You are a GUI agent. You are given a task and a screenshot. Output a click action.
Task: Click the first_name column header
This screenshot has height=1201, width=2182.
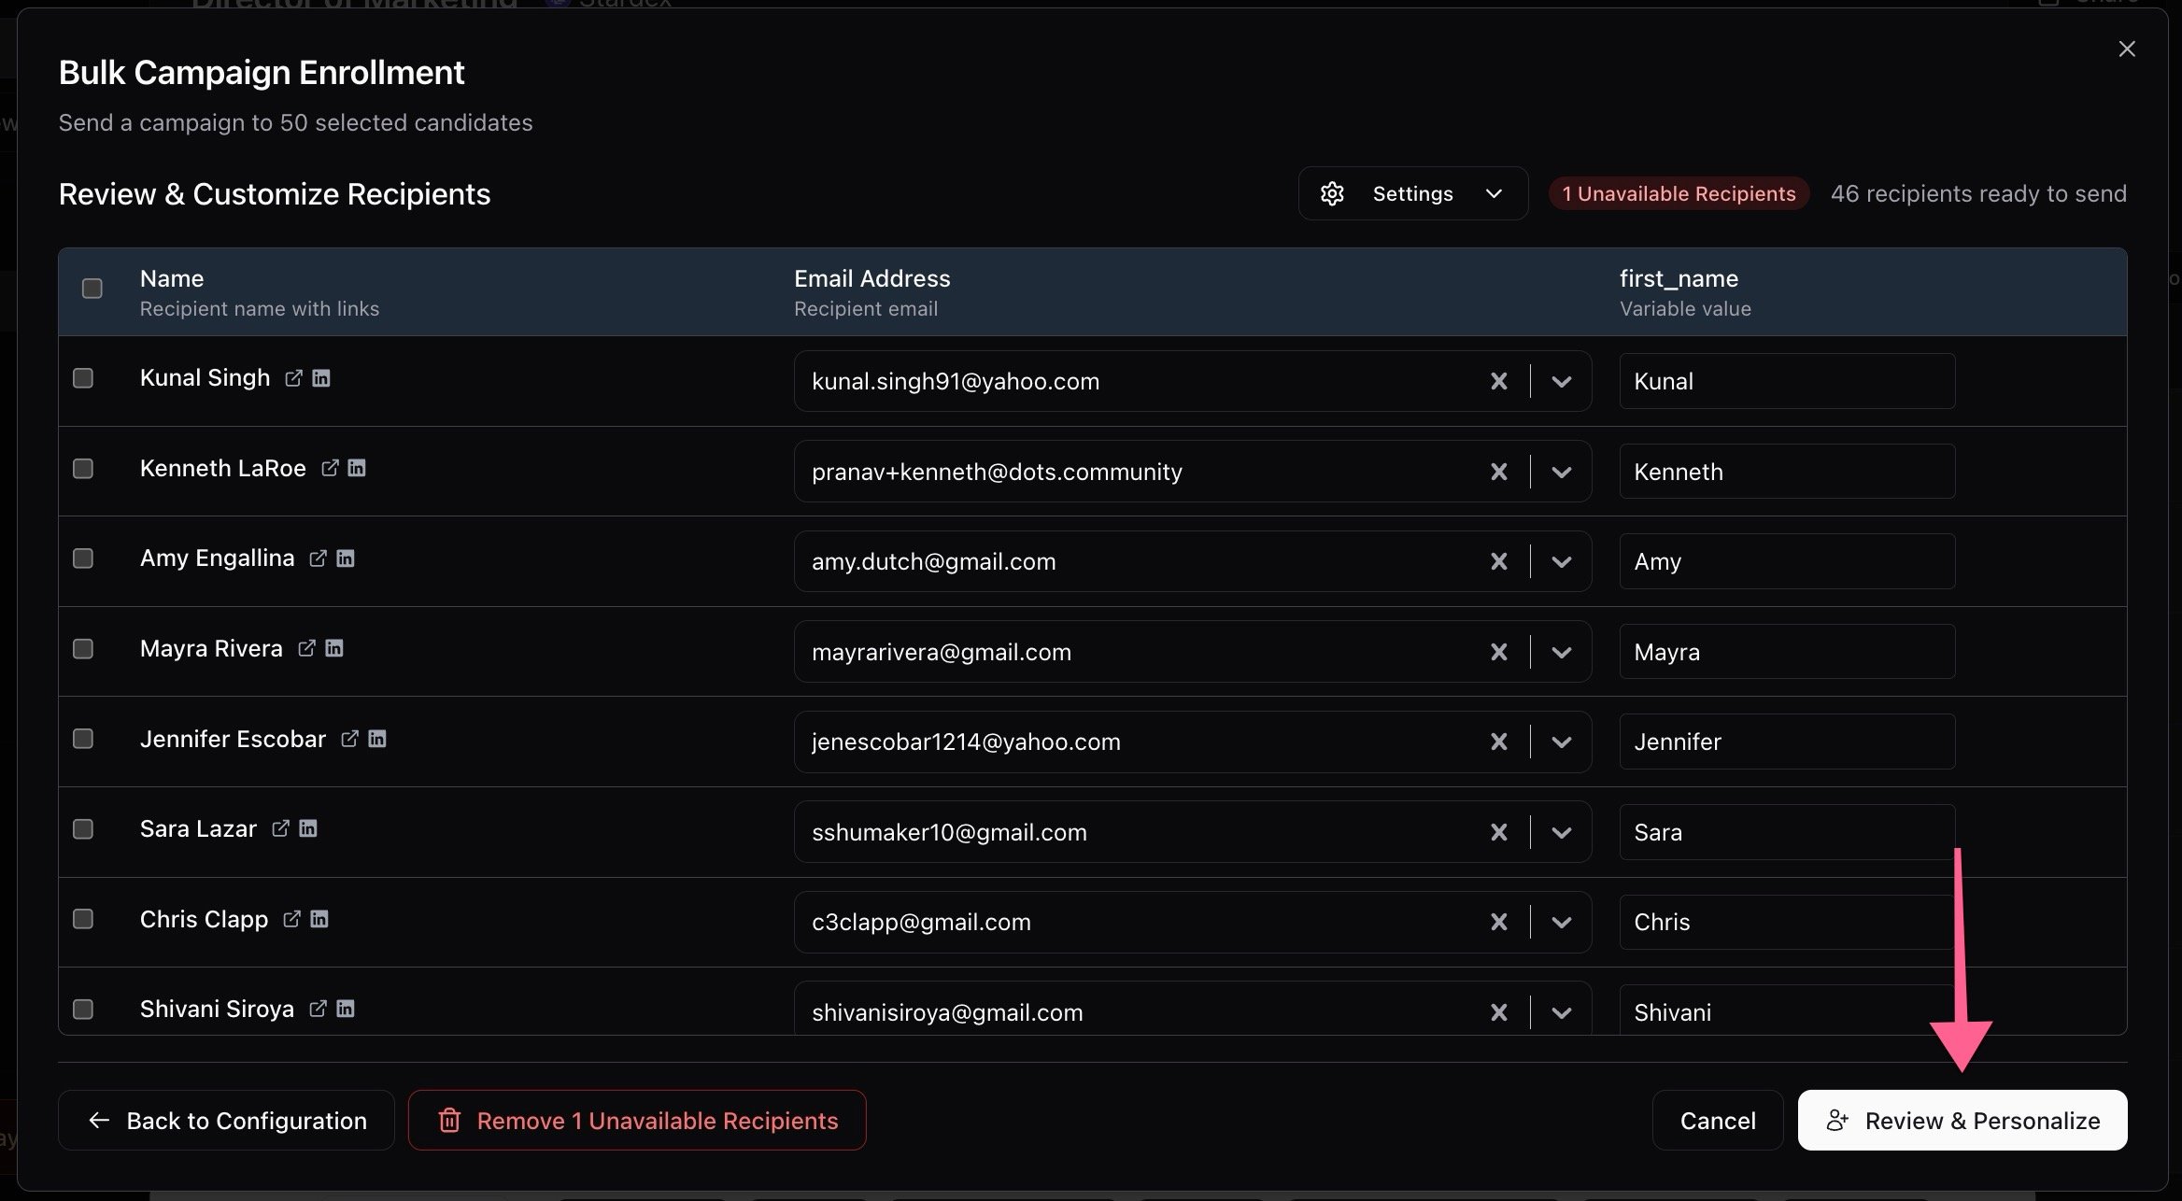click(1679, 278)
